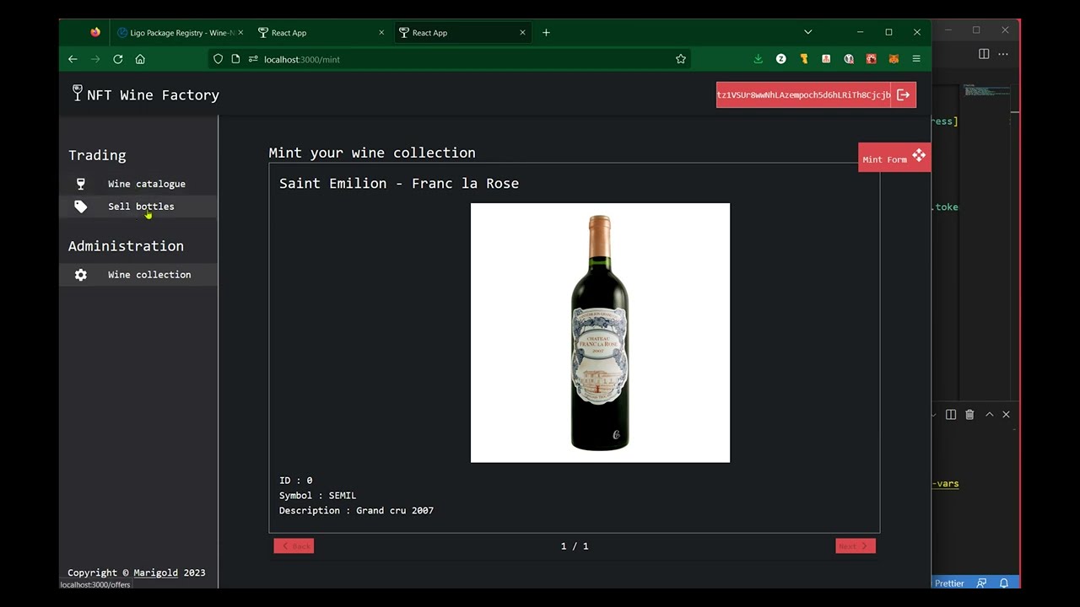Reload the page in the browser
The width and height of the screenshot is (1080, 607).
click(118, 59)
